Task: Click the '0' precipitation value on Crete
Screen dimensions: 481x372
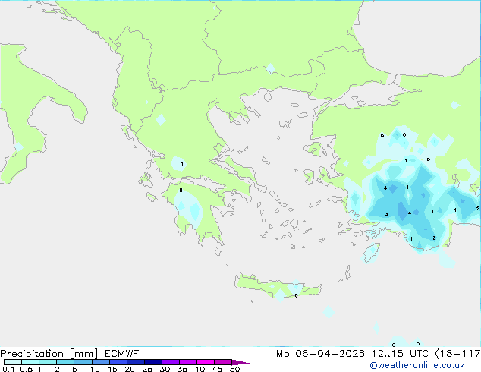Action: (296, 295)
